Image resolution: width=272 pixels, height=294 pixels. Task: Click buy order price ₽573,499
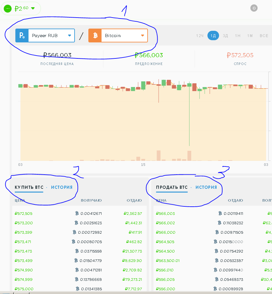24,261
